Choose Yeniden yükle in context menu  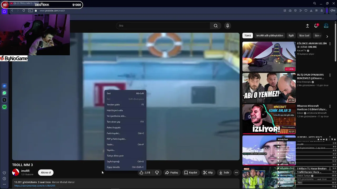coord(125,104)
